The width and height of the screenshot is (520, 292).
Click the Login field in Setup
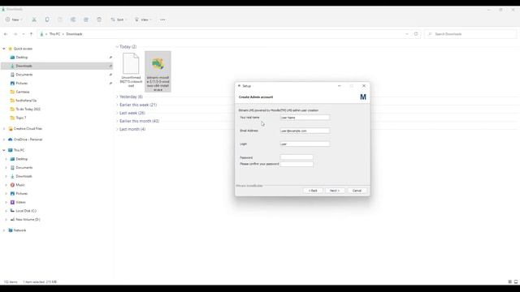coord(305,144)
